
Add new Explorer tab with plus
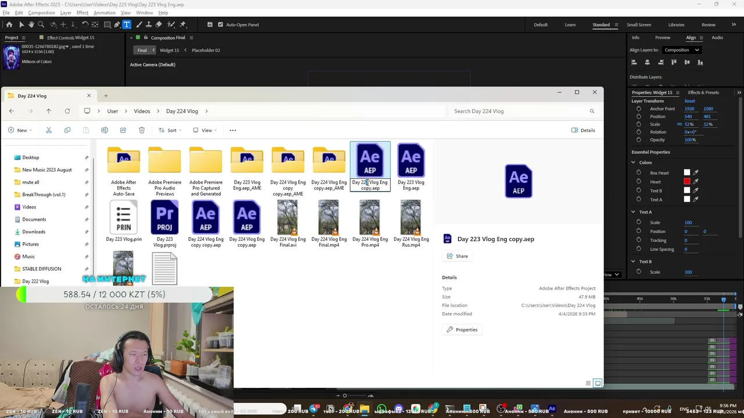pos(106,96)
